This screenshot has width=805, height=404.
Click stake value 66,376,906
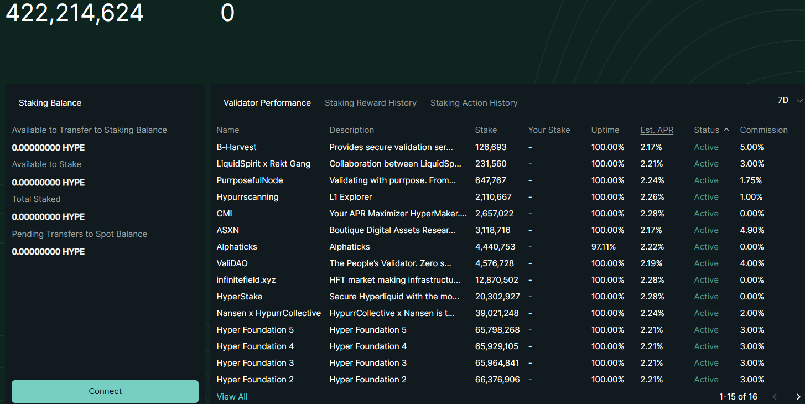(x=497, y=380)
